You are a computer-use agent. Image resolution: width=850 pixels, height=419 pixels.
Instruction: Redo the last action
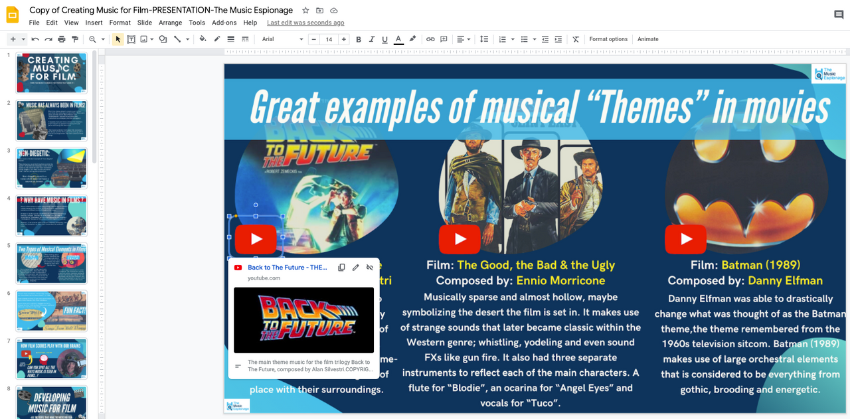(x=48, y=39)
